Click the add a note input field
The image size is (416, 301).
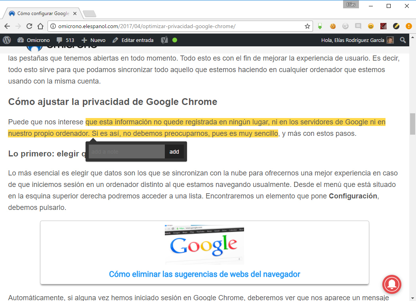tap(127, 152)
